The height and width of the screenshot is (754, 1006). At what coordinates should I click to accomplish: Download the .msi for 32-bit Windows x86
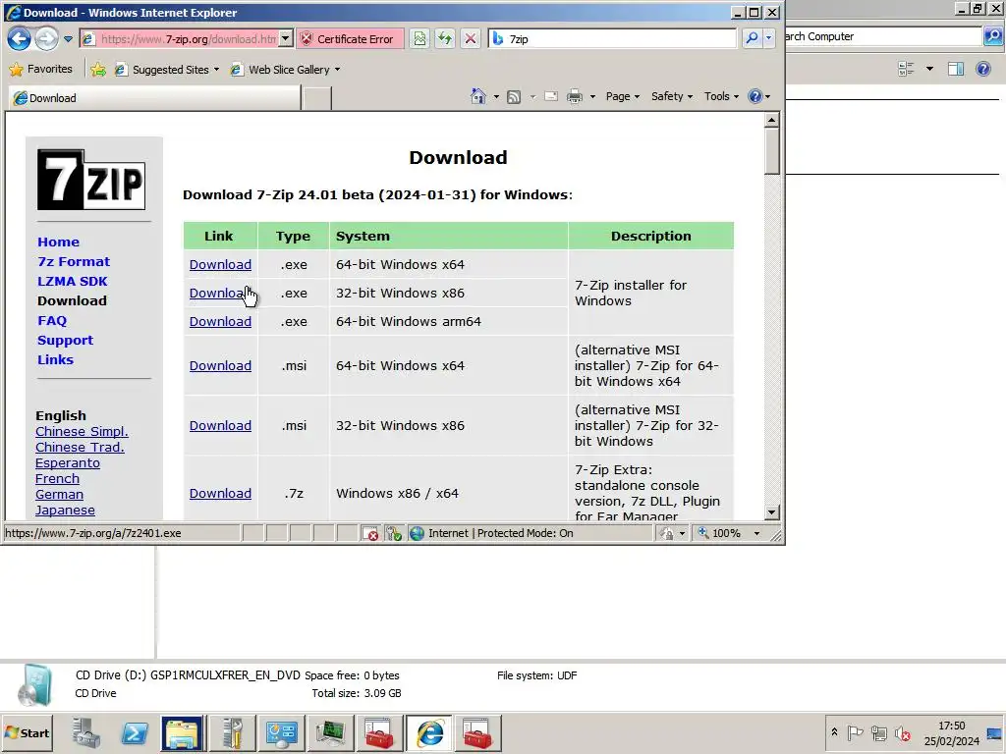[220, 426]
